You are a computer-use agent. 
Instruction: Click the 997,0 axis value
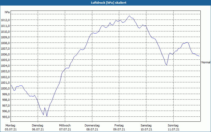[6, 105]
